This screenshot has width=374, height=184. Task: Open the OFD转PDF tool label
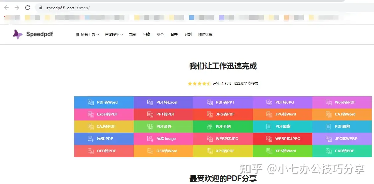point(107,151)
